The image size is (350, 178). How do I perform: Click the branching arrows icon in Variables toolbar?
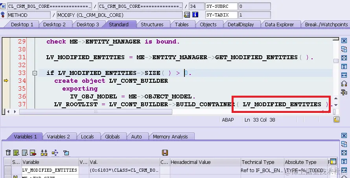[55, 153]
